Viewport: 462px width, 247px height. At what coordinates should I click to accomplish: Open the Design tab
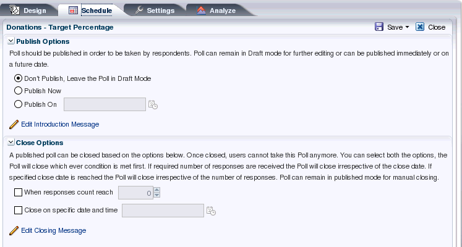coord(28,10)
